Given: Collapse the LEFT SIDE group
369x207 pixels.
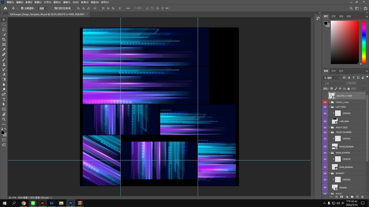Looking at the screenshot, I should click(329, 107).
